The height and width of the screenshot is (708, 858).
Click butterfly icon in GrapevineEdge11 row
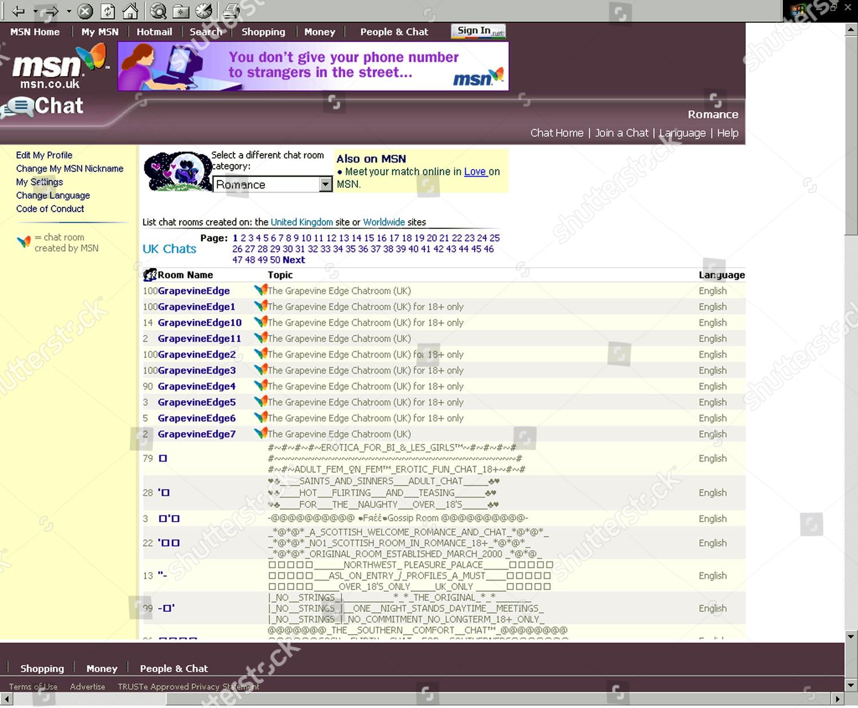[x=260, y=339]
